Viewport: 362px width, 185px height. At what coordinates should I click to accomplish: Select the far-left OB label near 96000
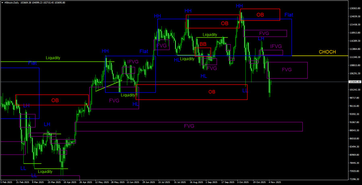[56, 100]
